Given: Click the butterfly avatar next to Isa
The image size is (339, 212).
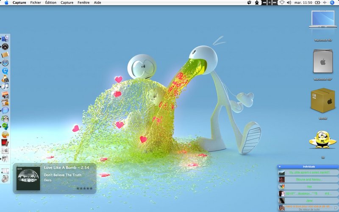Looking at the screenshot, I should pos(281,187).
